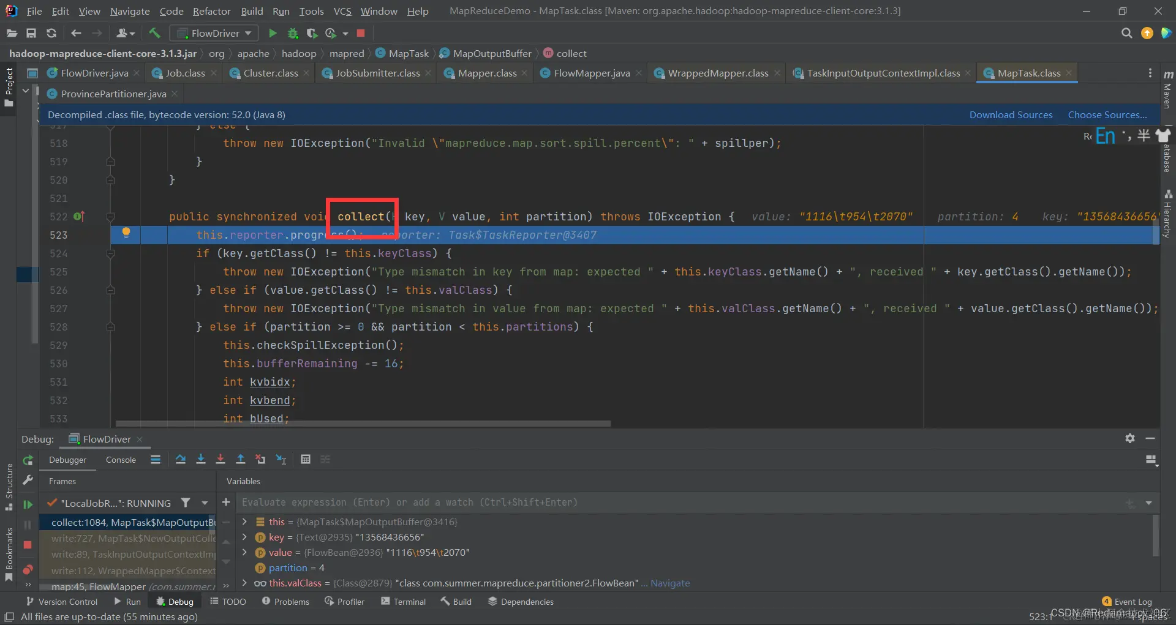Run FlowDriver with the green play icon
The height and width of the screenshot is (625, 1176).
(273, 33)
